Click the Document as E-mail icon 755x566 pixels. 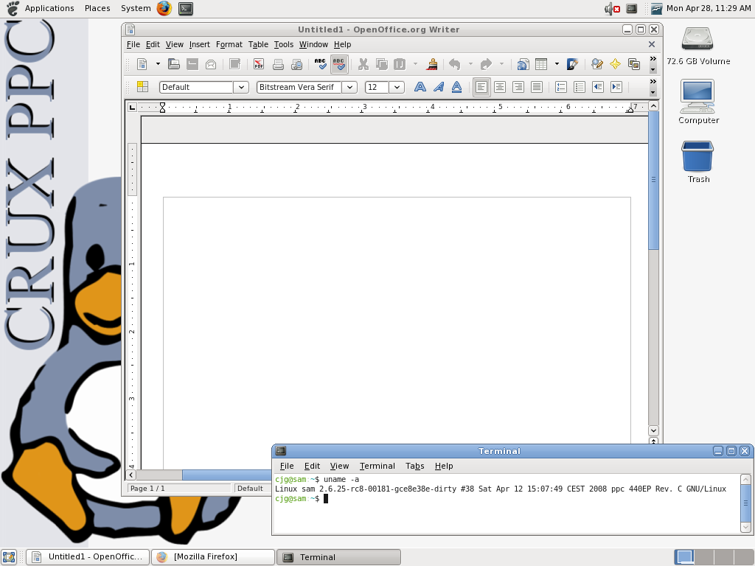tap(211, 64)
